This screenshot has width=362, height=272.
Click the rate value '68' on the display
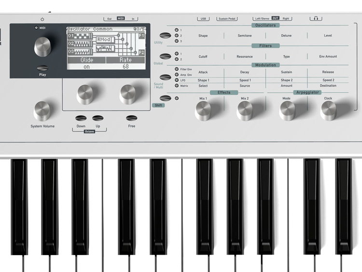125,67
